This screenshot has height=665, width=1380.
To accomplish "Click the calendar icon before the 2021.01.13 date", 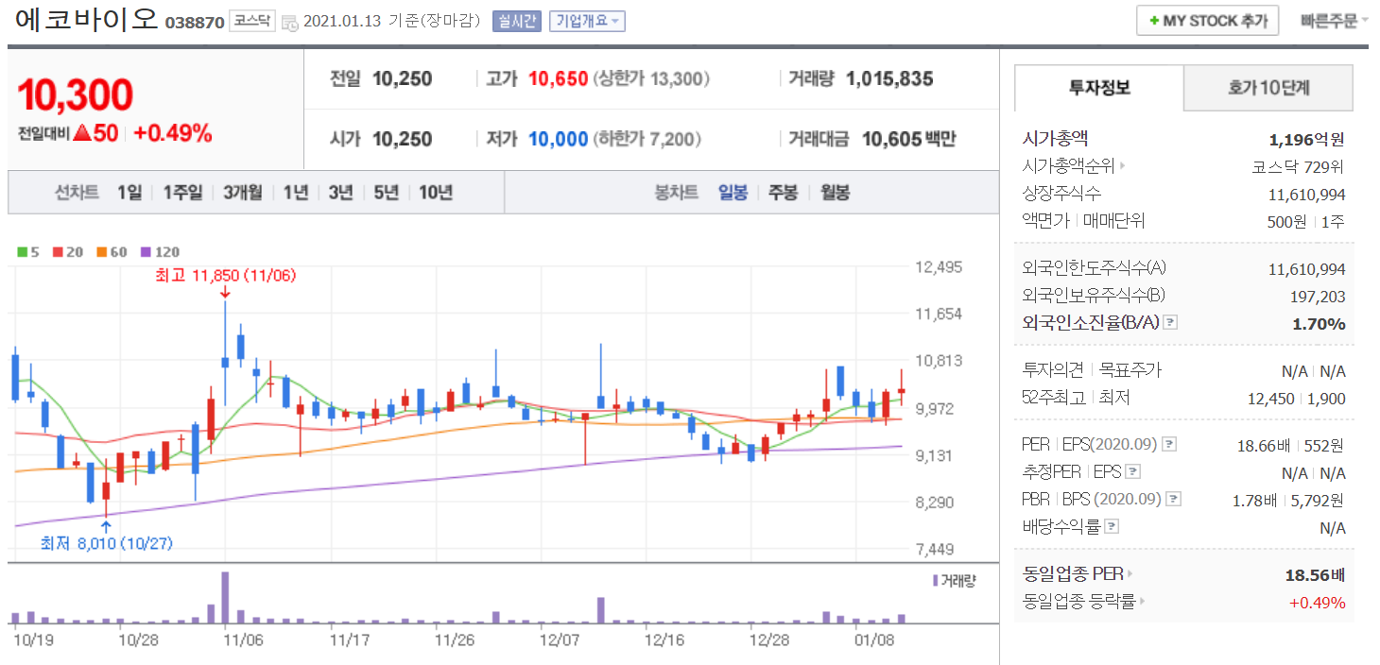I will [289, 22].
